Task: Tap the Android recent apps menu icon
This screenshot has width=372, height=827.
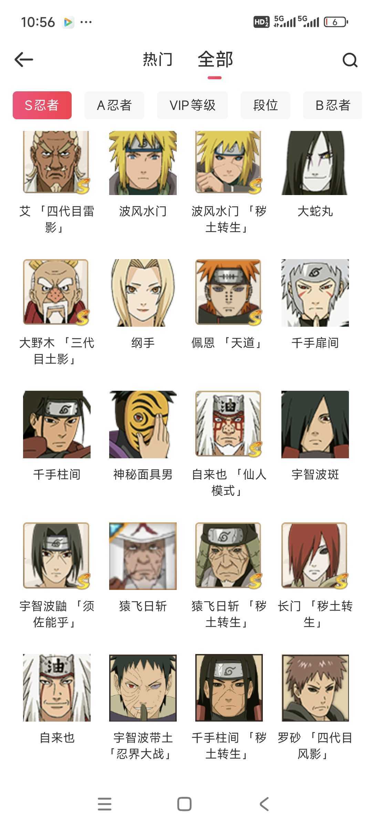Action: click(x=104, y=804)
